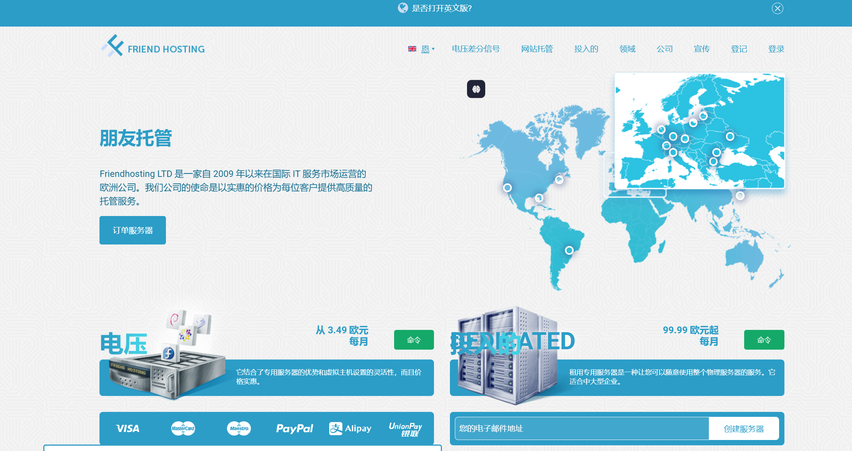The width and height of the screenshot is (852, 451).
Task: Click the South America server location marker
Action: pyautogui.click(x=569, y=250)
